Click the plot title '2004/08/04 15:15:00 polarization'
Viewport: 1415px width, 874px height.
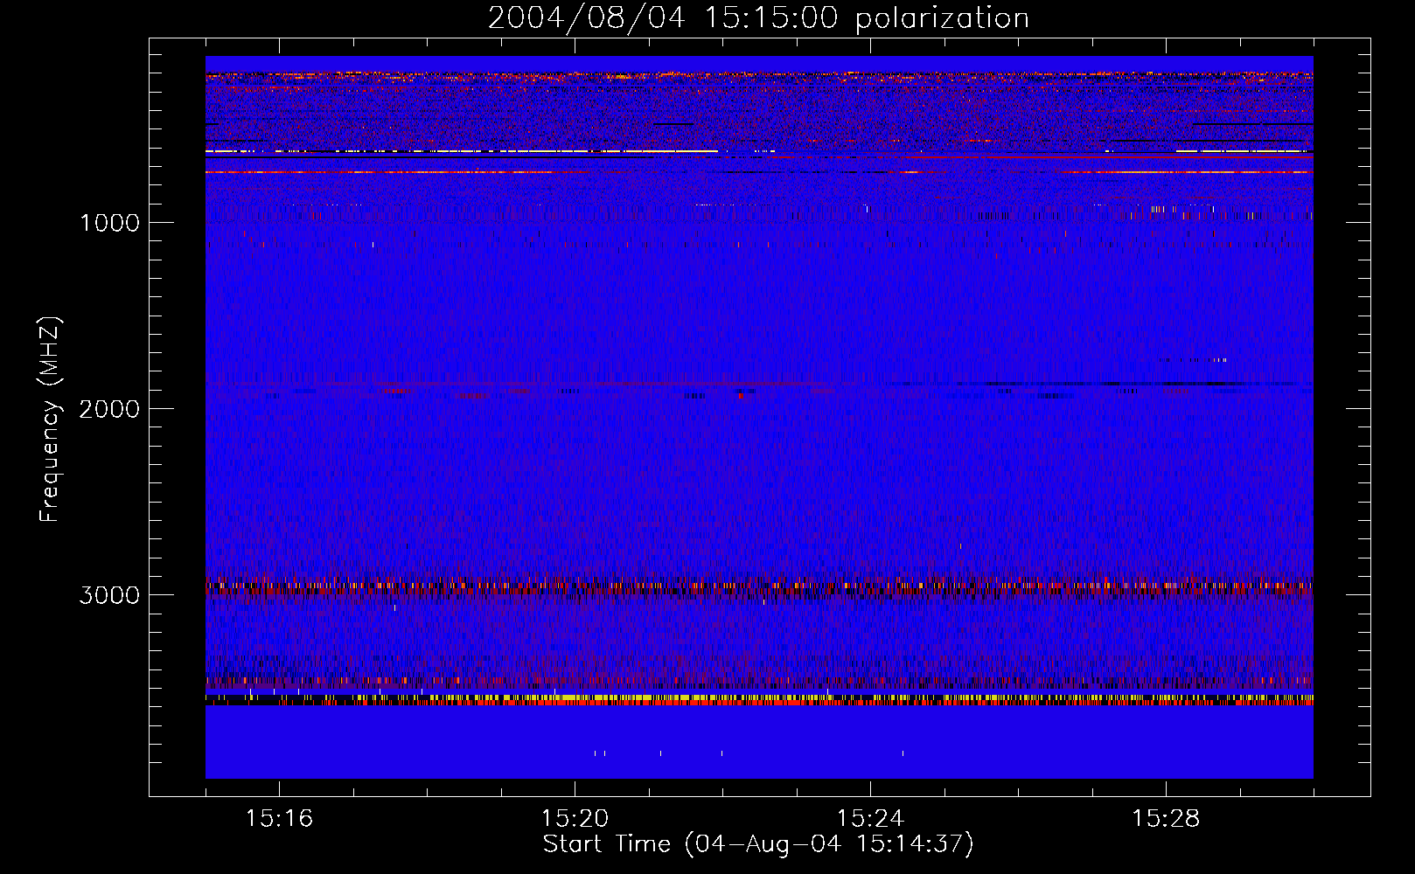coord(758,18)
